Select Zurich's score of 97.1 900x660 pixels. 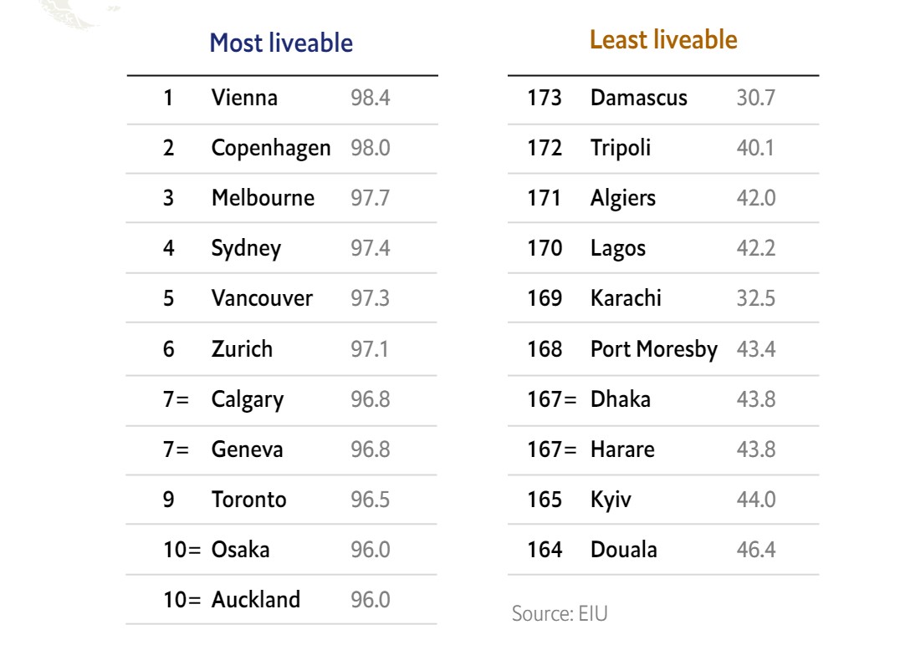pyautogui.click(x=370, y=348)
